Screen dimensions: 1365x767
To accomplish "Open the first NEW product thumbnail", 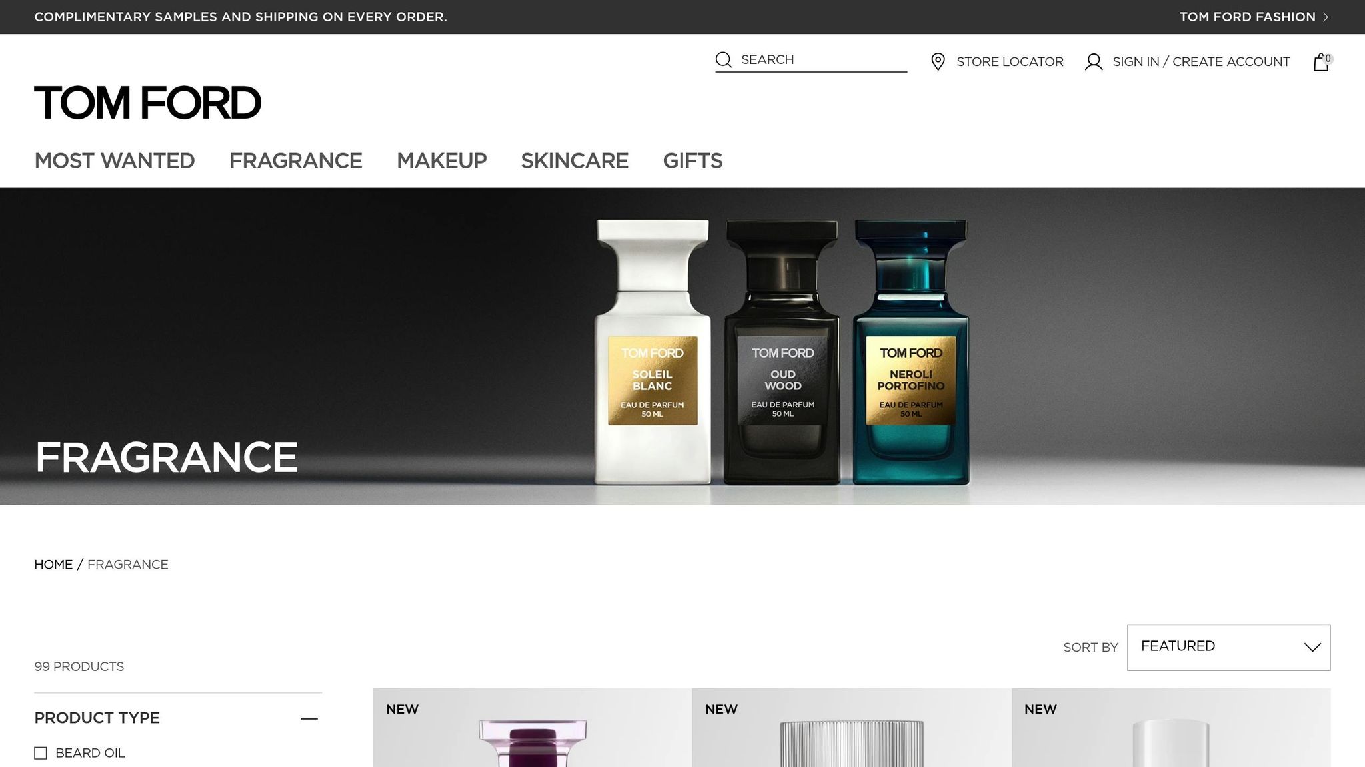I will (x=533, y=728).
